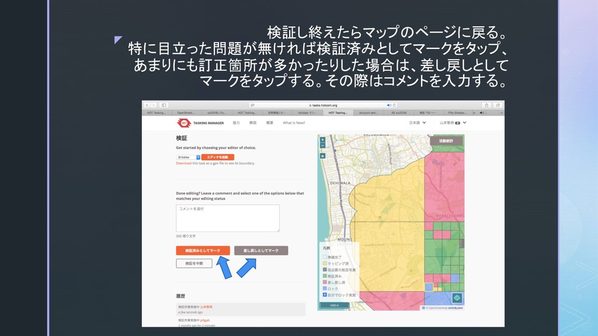This screenshot has height=336, width=598.
Task: Open the 概要 menu item
Action: [x=270, y=123]
